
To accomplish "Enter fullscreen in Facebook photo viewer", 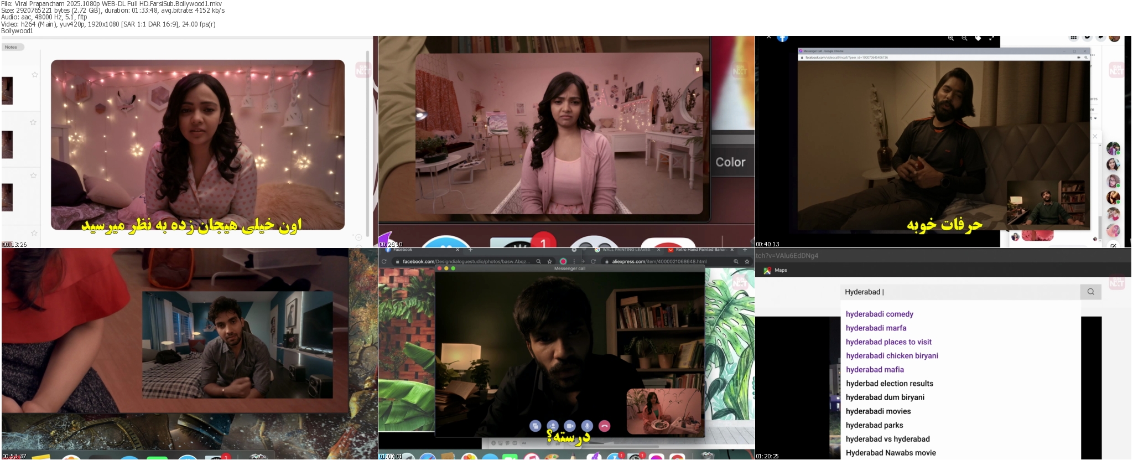I will (x=991, y=38).
